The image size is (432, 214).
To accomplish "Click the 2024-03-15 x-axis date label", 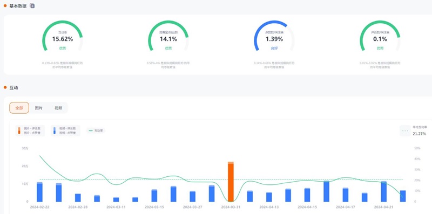I will pos(154,207).
